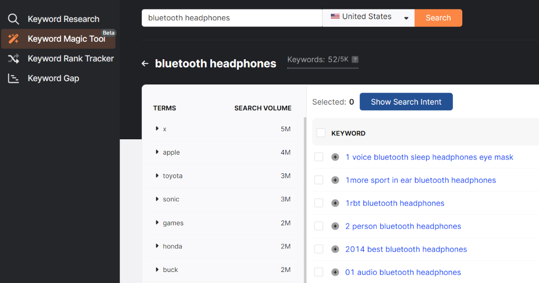Click the 4M volume value for 'apple'
The height and width of the screenshot is (283, 539).
click(285, 152)
